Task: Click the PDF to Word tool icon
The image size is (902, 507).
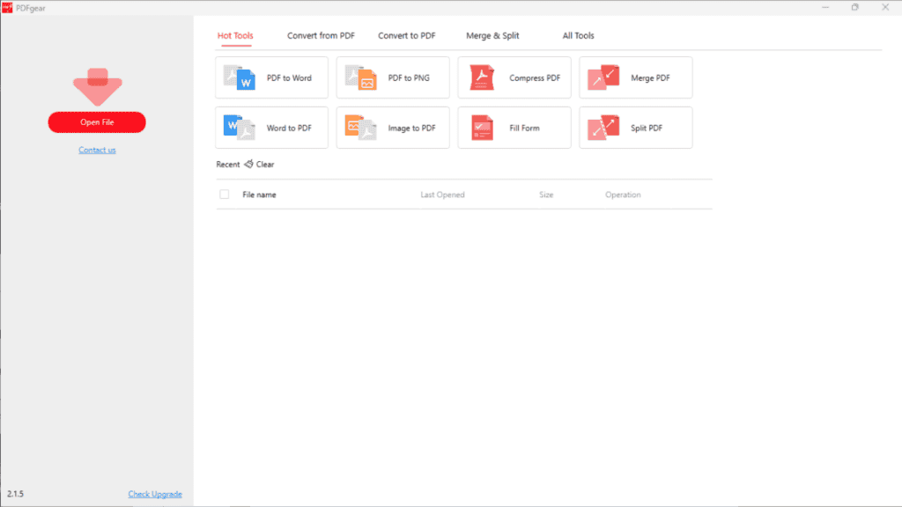Action: point(239,77)
